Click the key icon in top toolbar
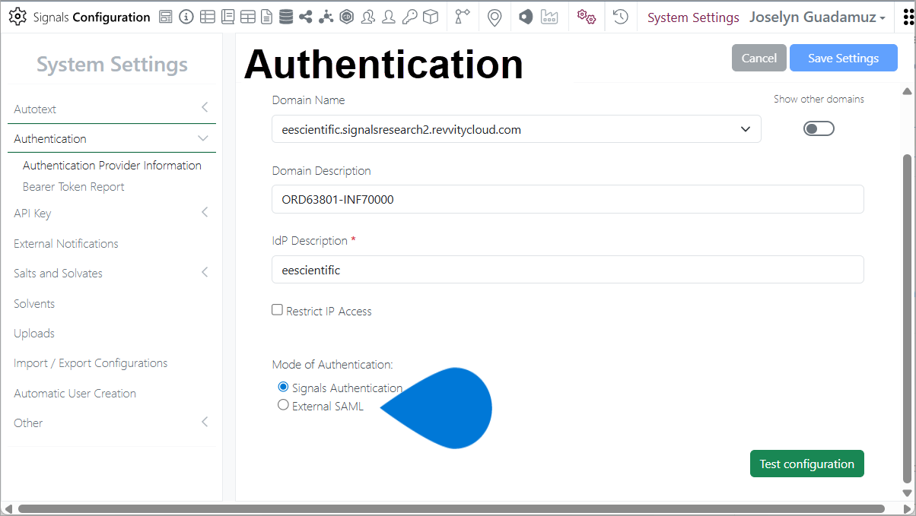Image resolution: width=916 pixels, height=516 pixels. point(409,17)
